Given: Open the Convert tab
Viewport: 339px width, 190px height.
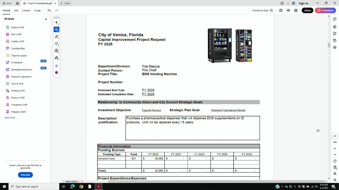Looking at the screenshot, I should click(26, 11).
